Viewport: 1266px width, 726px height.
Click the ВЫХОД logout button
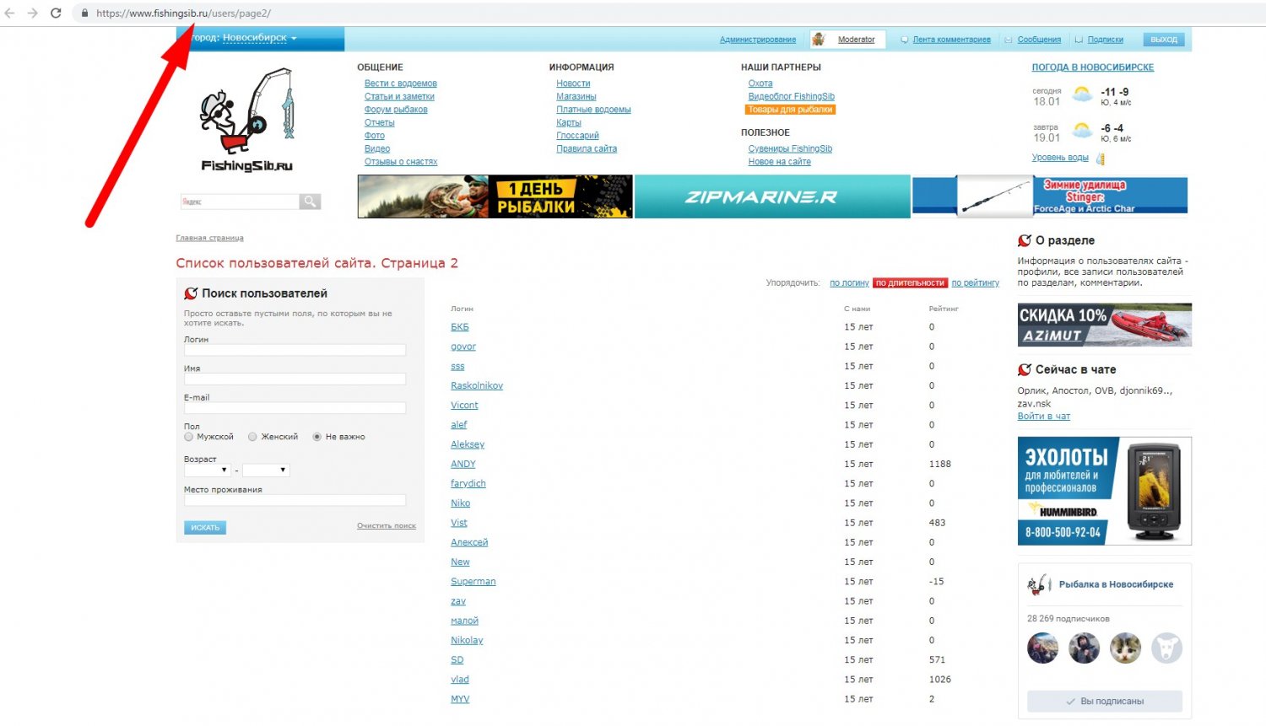(1163, 40)
